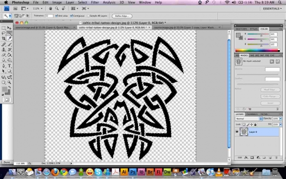Click the Refine Edge button

tap(122, 16)
